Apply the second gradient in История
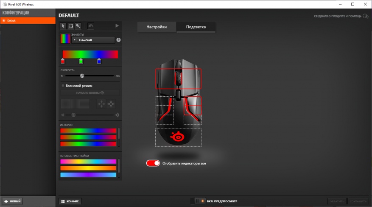The height and width of the screenshot is (207, 372). 88,137
